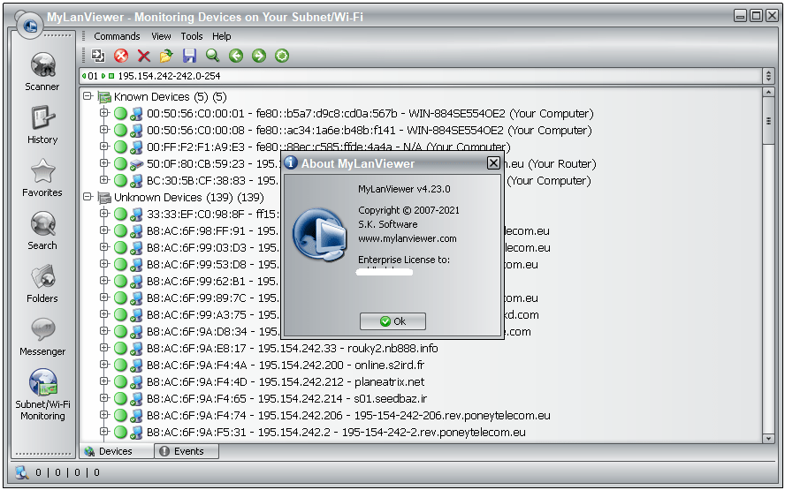
Task: Click the device list scrollbar down arrow
Action: point(768,438)
